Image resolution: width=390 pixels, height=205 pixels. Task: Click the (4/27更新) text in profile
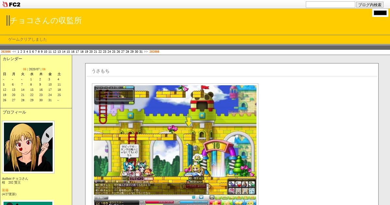(9, 194)
